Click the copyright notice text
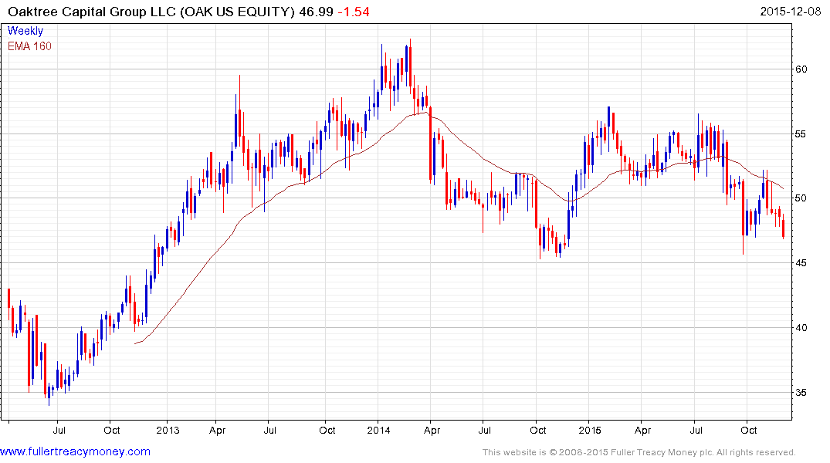 (639, 452)
